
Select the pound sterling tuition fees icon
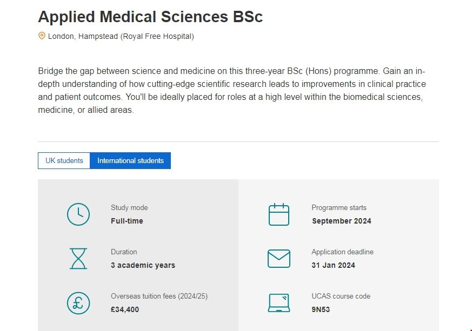78,303
